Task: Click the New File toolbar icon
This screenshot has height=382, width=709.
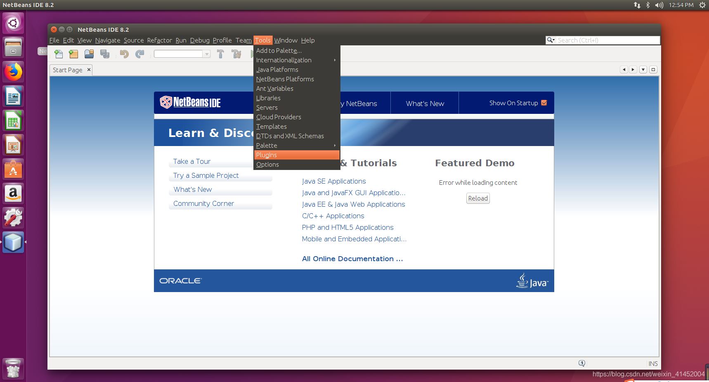Action: click(59, 54)
